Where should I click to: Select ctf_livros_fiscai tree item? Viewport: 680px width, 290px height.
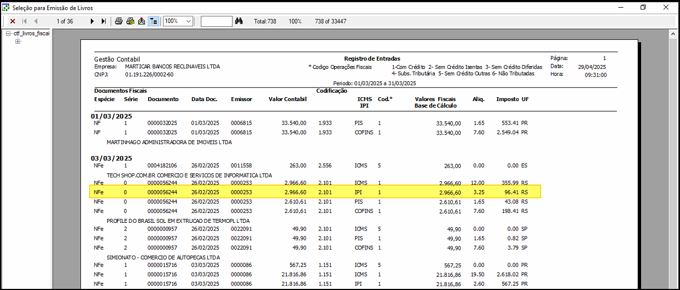[x=31, y=33]
